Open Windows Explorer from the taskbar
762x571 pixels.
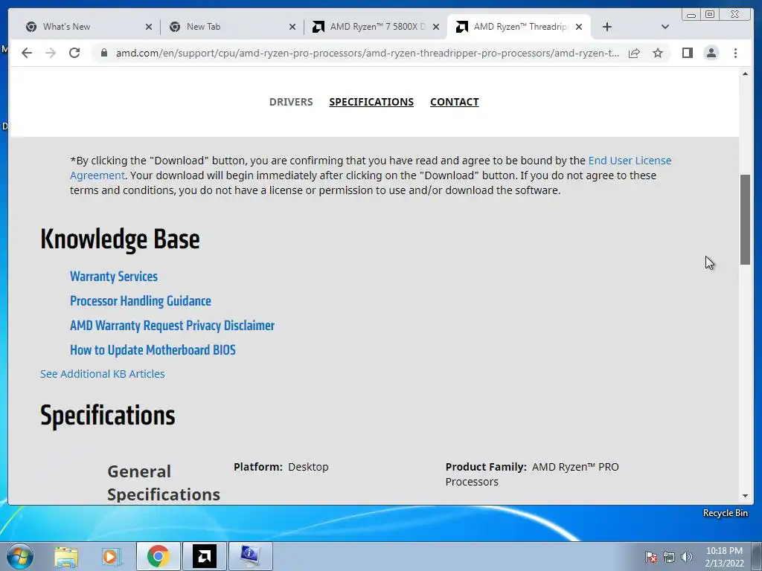[66, 556]
